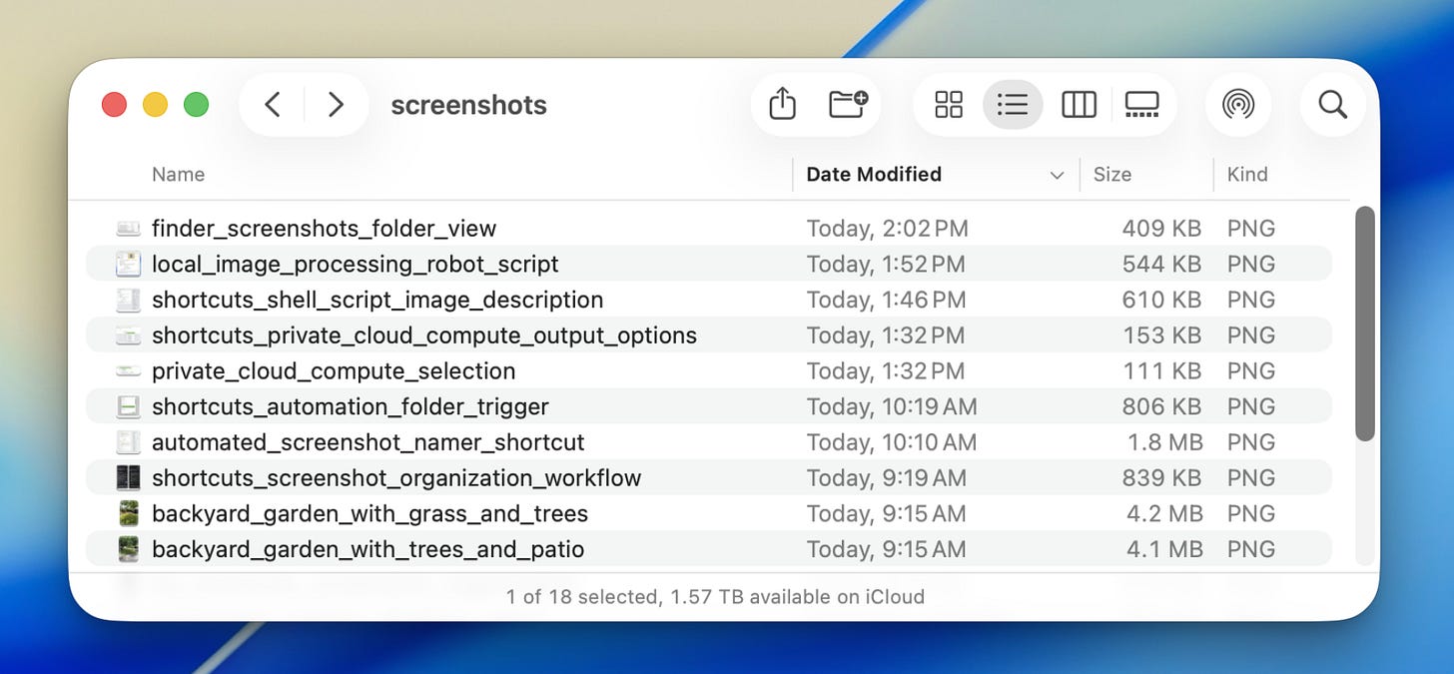This screenshot has width=1454, height=674.
Task: Open the Share menu icon
Action: [x=783, y=104]
